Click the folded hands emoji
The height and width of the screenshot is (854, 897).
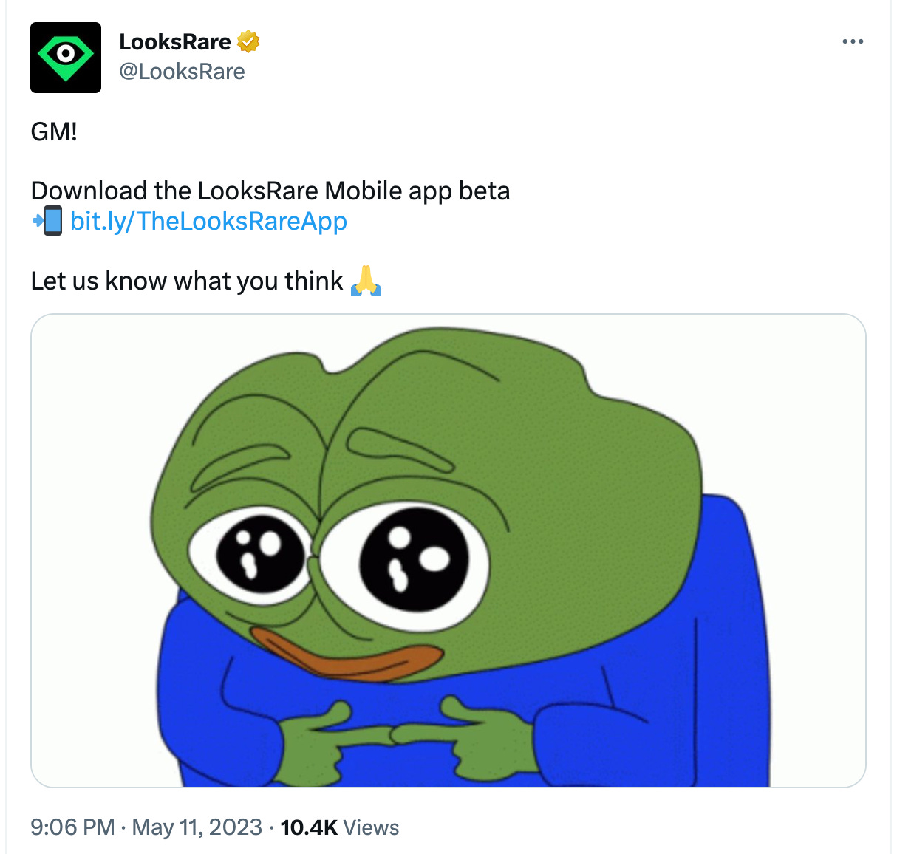pyautogui.click(x=366, y=281)
